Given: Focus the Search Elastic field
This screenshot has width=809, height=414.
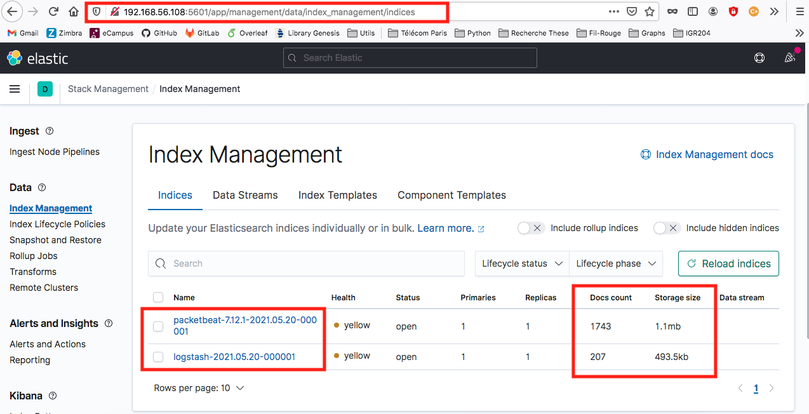Looking at the screenshot, I should coord(410,58).
